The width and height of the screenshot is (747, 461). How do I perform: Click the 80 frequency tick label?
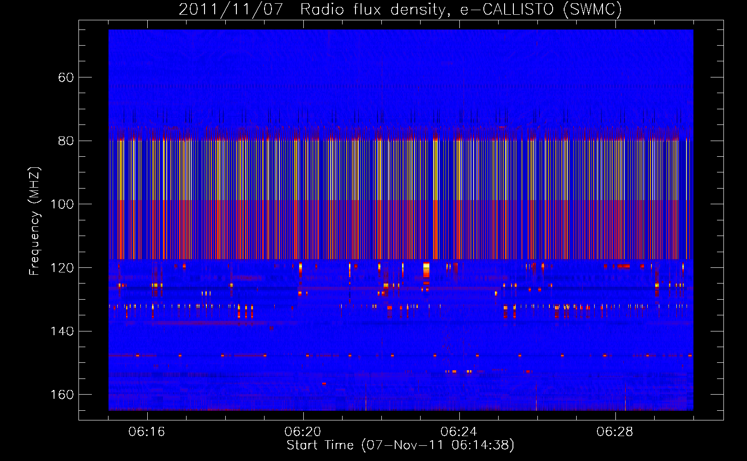(66, 141)
